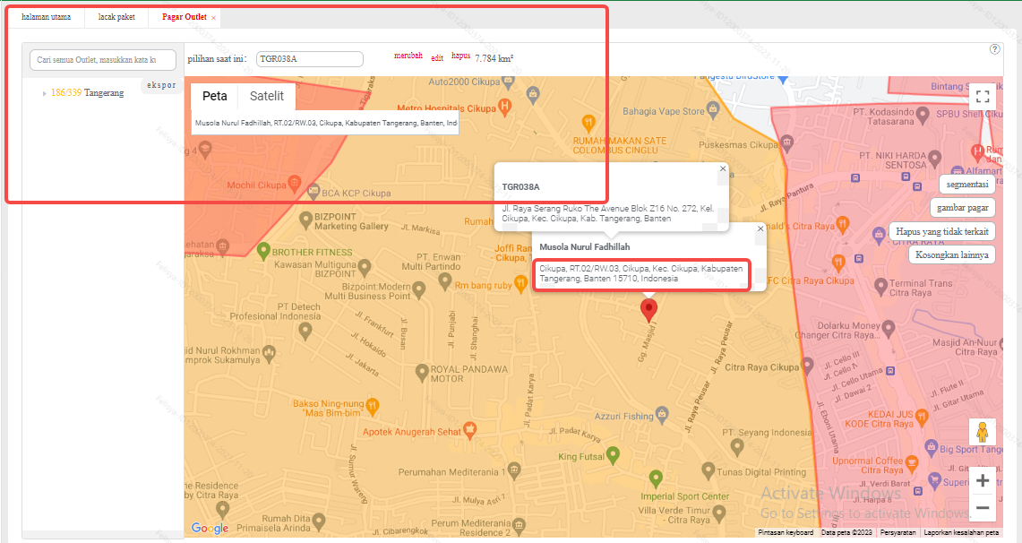Click the outlet search input field
The width and height of the screenshot is (1022, 543).
click(103, 59)
